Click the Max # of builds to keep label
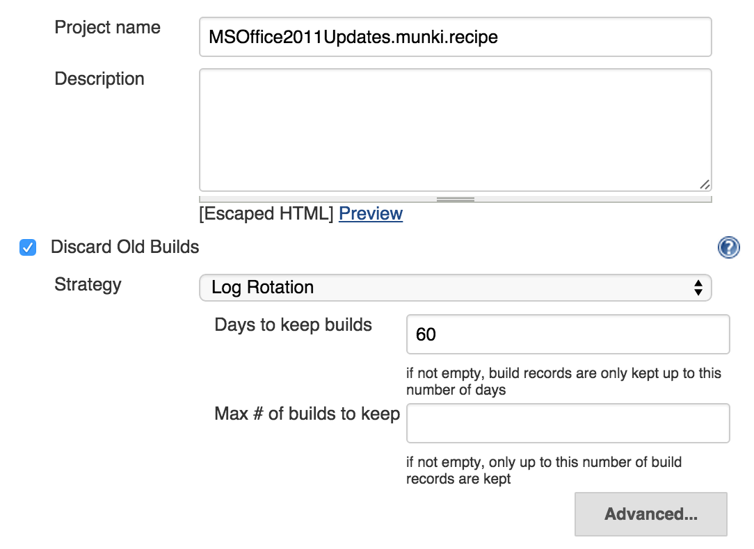This screenshot has height=549, width=754. coord(307,413)
